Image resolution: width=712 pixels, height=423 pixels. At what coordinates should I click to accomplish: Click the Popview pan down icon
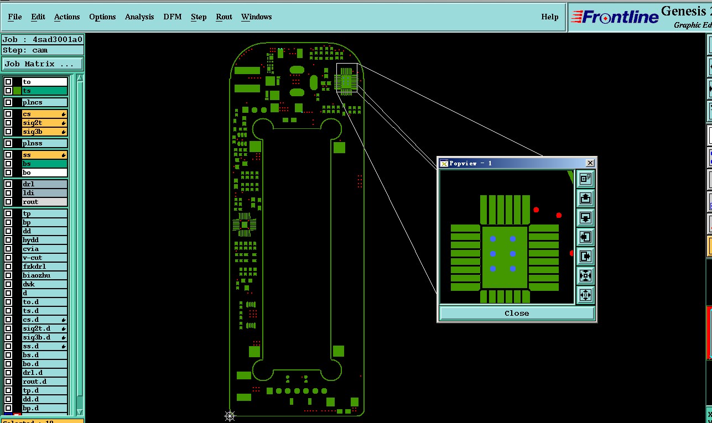[x=585, y=217]
